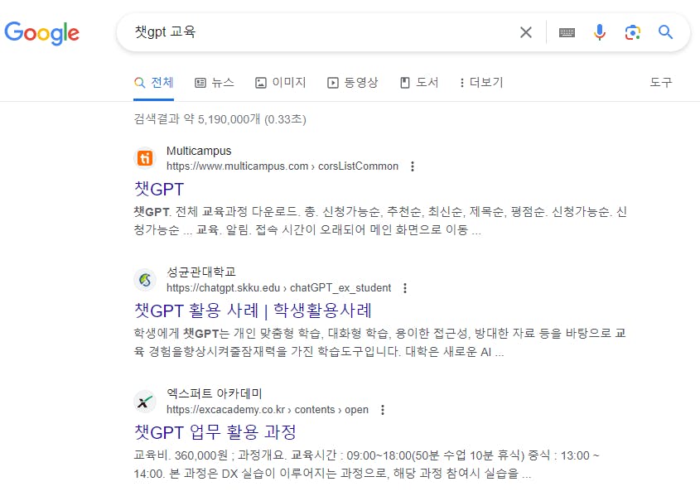700x496 pixels.
Task: Start voice search with the microphone icon
Action: tap(600, 32)
